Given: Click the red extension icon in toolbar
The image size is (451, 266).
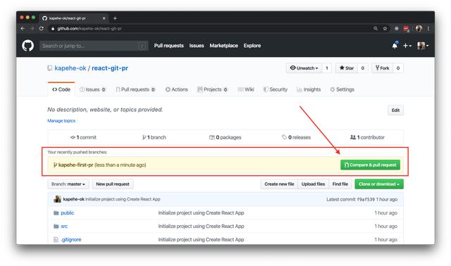Looking at the screenshot, I should pos(406,28).
